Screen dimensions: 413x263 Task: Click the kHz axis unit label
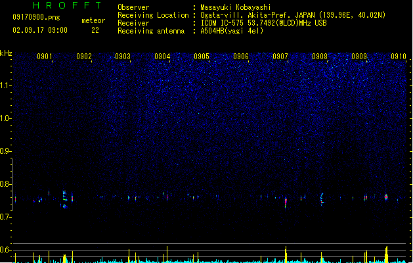point(6,53)
